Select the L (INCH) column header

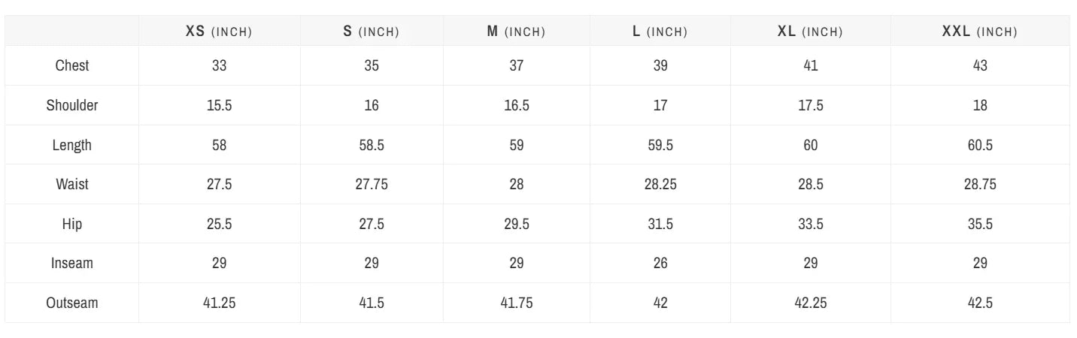pos(660,32)
